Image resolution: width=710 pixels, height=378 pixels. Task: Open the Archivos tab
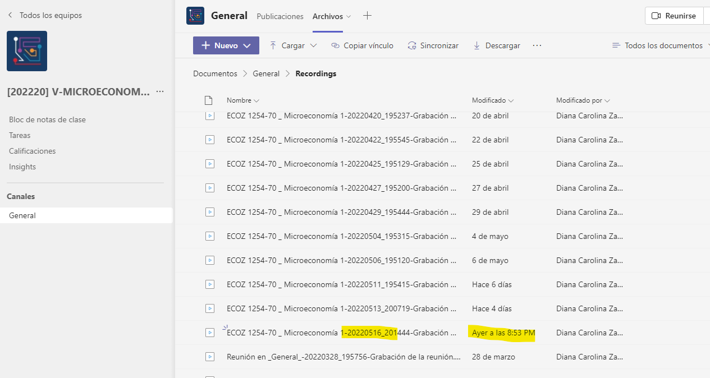point(328,16)
